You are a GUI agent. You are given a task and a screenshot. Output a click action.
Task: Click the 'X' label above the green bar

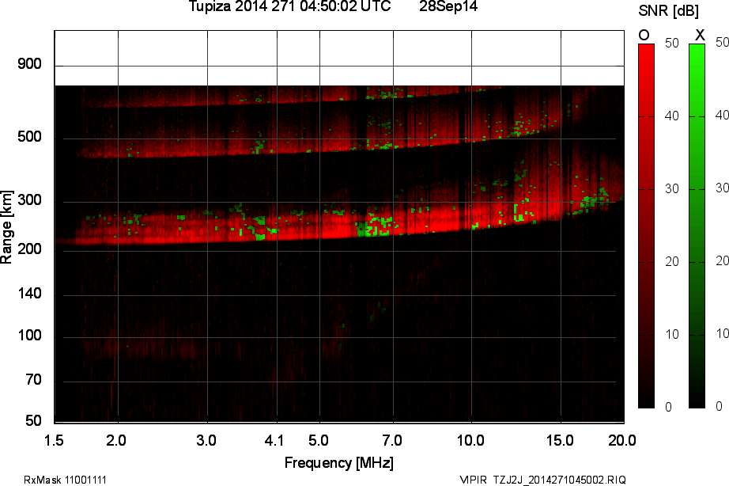coord(700,35)
